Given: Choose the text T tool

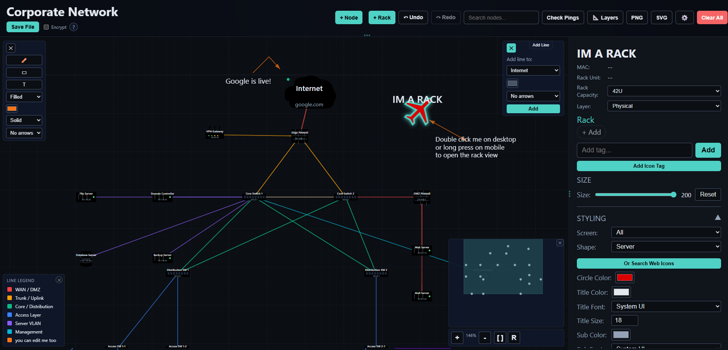Looking at the screenshot, I should [x=24, y=84].
